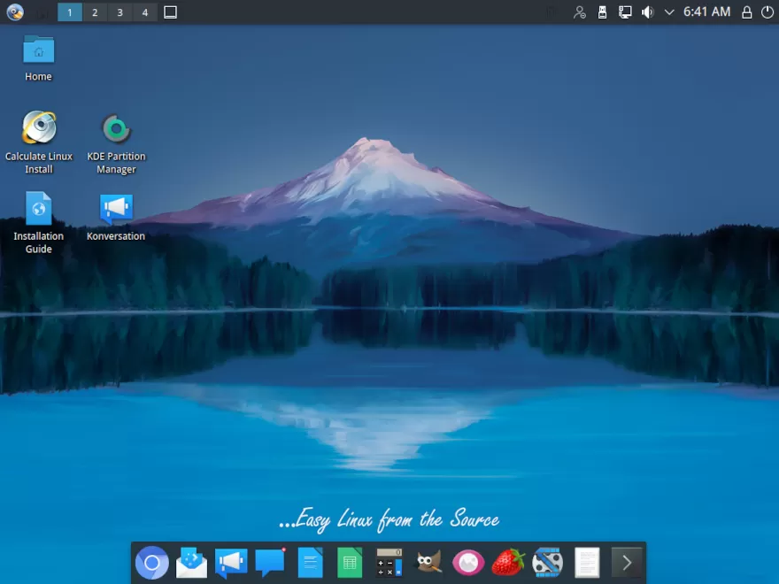
Task: Expand hidden system tray icons arrow
Action: pyautogui.click(x=669, y=12)
